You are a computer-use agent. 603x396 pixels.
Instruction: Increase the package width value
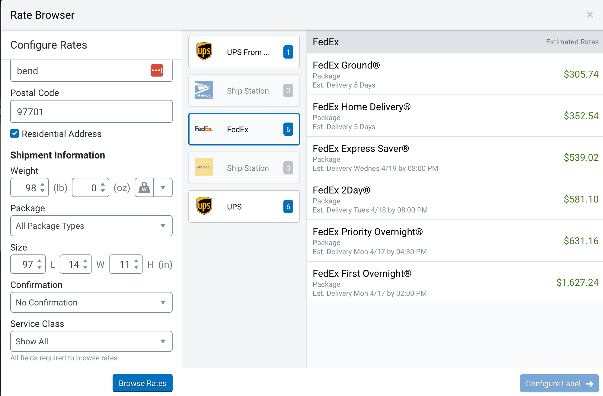pyautogui.click(x=85, y=261)
